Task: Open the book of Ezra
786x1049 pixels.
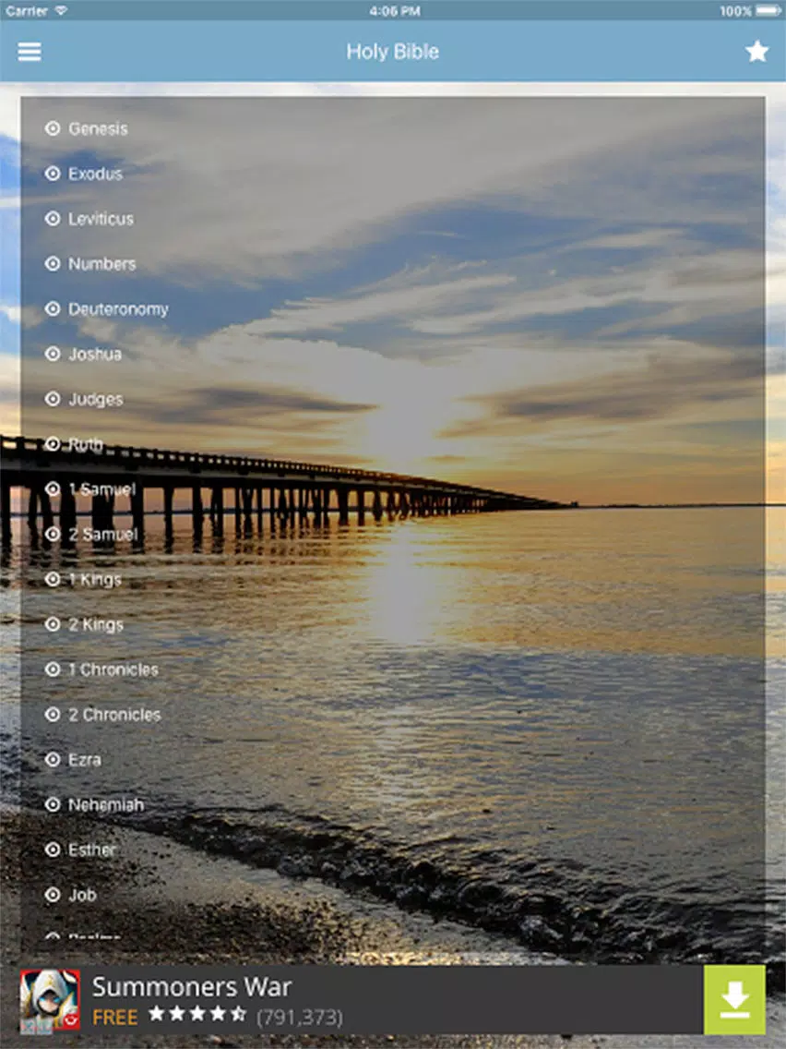Action: [x=84, y=759]
